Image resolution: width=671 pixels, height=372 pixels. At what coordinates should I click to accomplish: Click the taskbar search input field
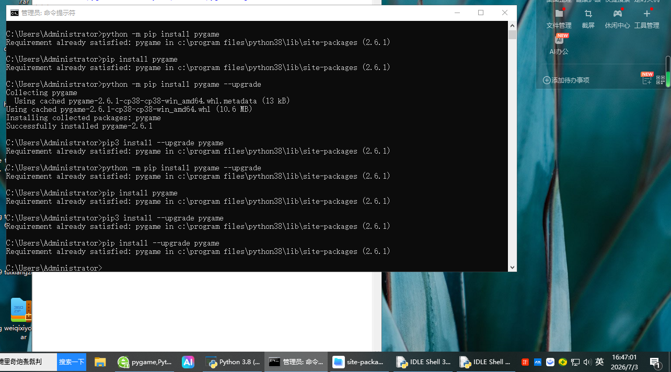(x=28, y=362)
